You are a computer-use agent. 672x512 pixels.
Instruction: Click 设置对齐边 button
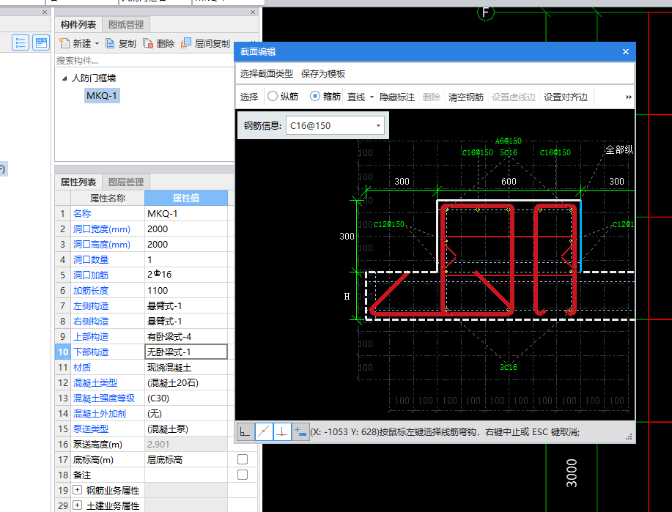tap(566, 97)
